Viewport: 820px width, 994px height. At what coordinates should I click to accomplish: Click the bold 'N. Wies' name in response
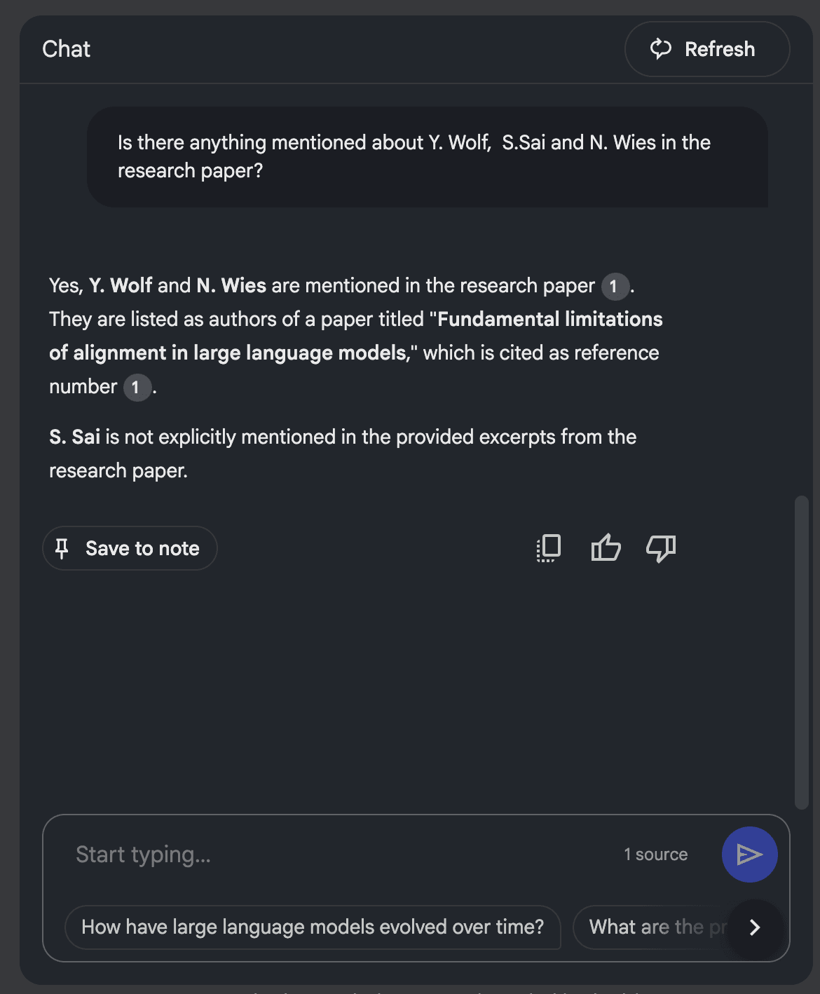[231, 286]
